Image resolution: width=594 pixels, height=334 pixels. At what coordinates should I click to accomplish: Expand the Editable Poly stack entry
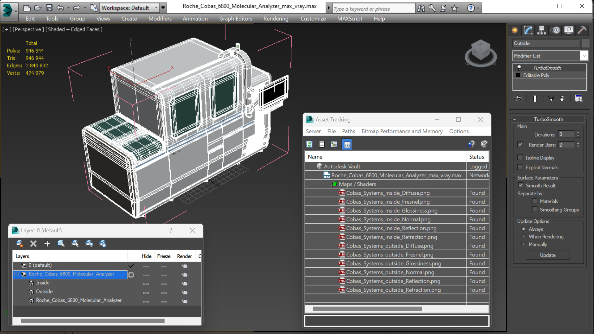(518, 75)
